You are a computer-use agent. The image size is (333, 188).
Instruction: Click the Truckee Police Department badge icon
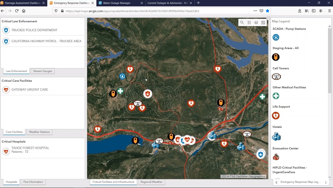pos(6,30)
